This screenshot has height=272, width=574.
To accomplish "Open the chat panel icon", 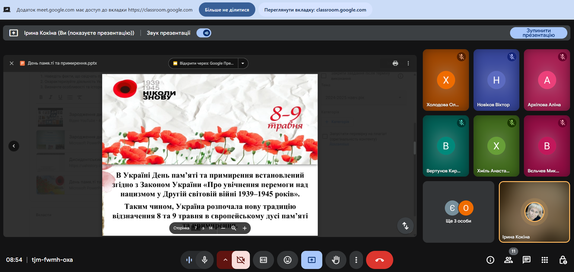I will [x=526, y=260].
